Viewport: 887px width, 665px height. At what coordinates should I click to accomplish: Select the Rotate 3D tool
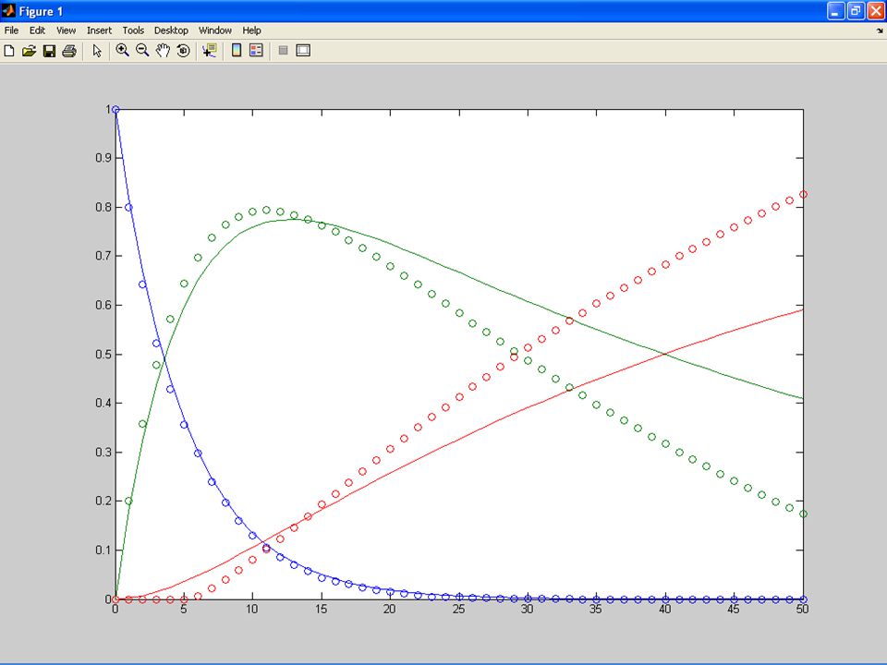click(183, 50)
